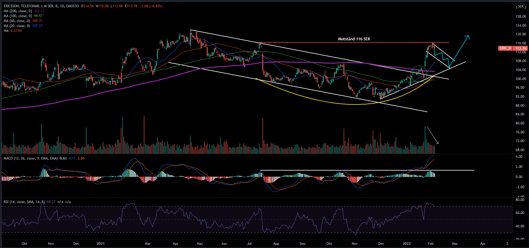529x248 pixels.
Task: Click the Vol indicator legend
Action: [x=6, y=31]
